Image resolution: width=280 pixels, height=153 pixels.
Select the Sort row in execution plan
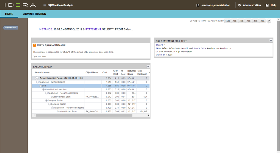click(91, 86)
